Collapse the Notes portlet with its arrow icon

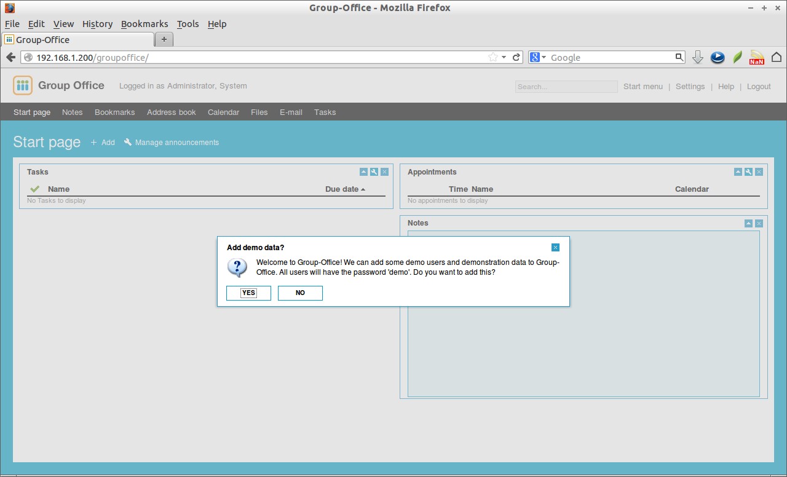(x=748, y=223)
